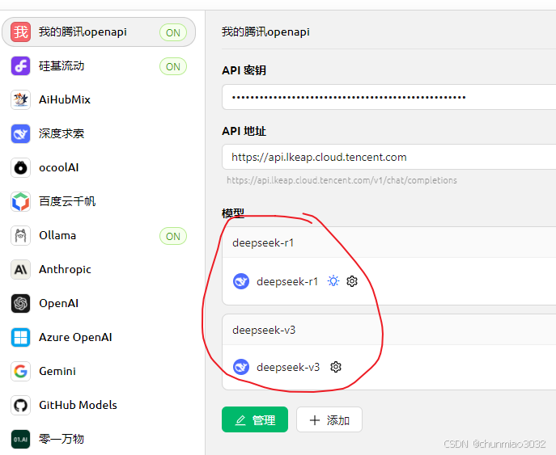Select the 零一万物 provider entry

99,439
